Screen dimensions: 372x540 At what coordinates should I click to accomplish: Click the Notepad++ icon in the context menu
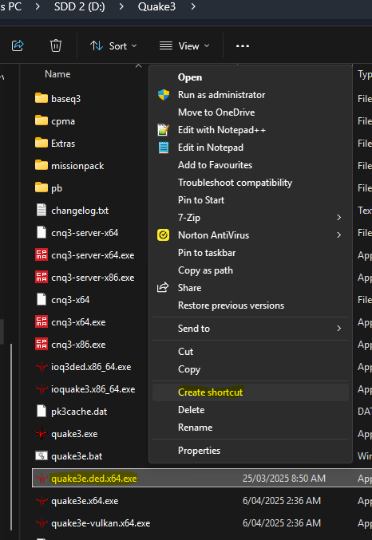164,130
